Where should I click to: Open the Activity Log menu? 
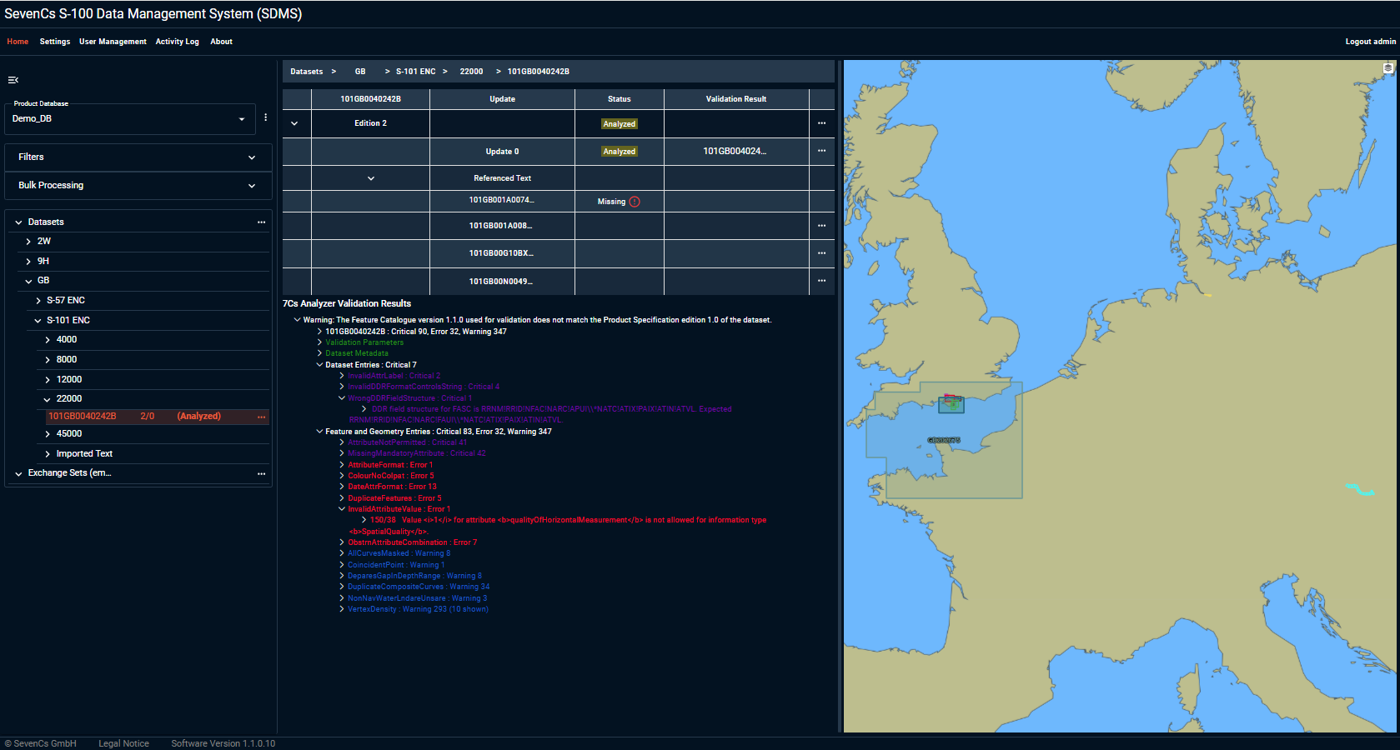coord(177,42)
